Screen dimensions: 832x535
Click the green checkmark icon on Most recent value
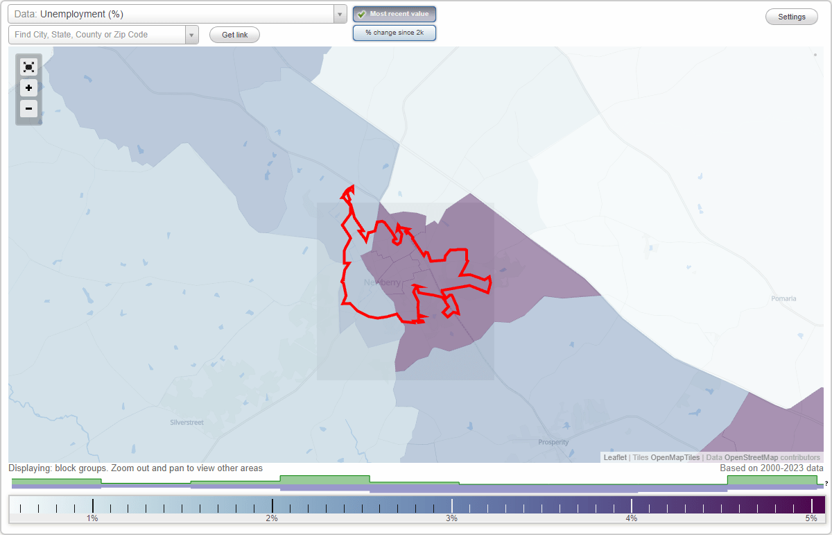pyautogui.click(x=361, y=13)
